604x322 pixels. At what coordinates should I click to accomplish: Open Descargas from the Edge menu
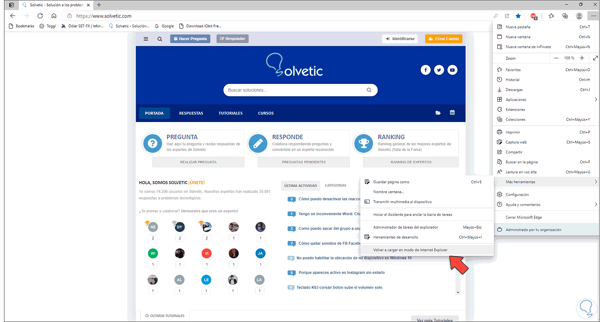click(546, 90)
